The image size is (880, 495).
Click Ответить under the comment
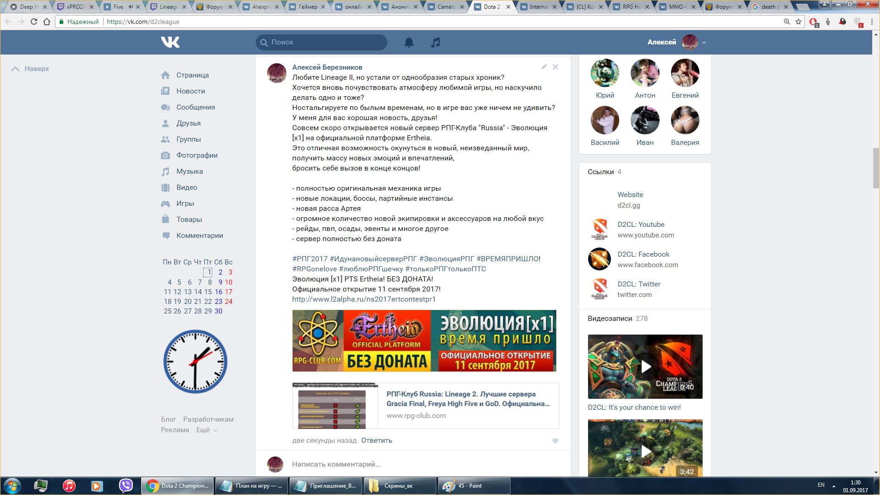(376, 440)
